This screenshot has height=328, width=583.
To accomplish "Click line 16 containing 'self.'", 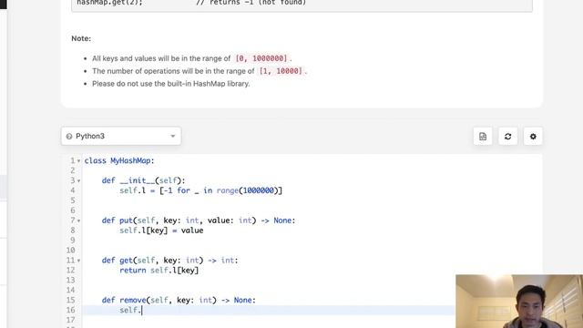I will click(x=268, y=310).
